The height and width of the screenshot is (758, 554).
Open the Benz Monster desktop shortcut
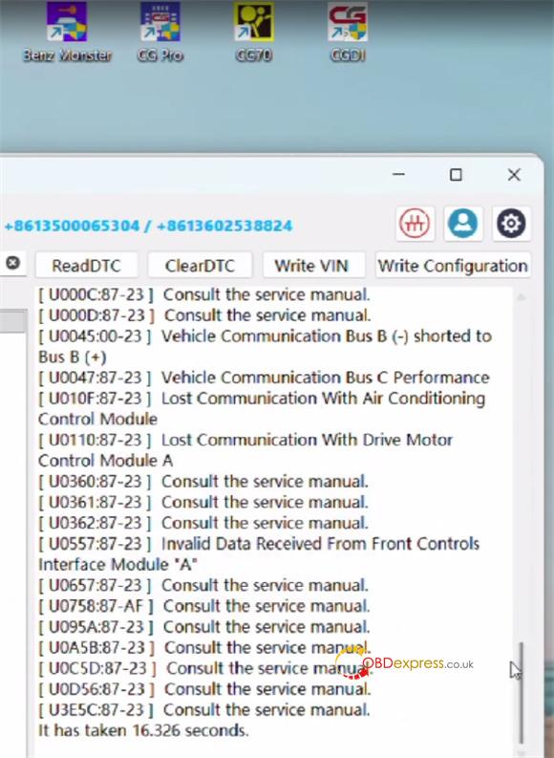point(67,32)
